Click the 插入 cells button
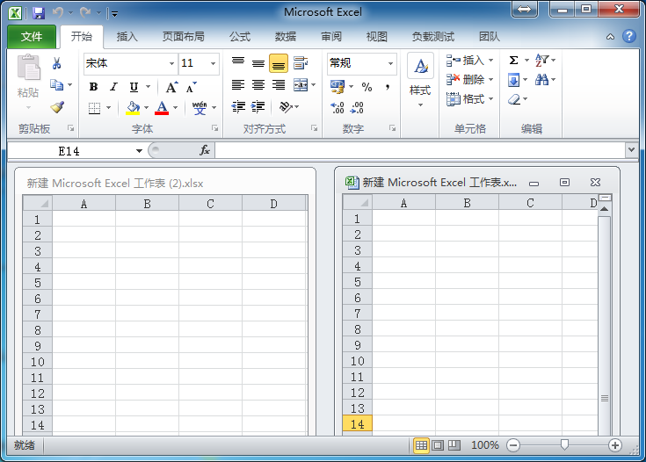Image resolution: width=646 pixels, height=462 pixels. (x=465, y=61)
